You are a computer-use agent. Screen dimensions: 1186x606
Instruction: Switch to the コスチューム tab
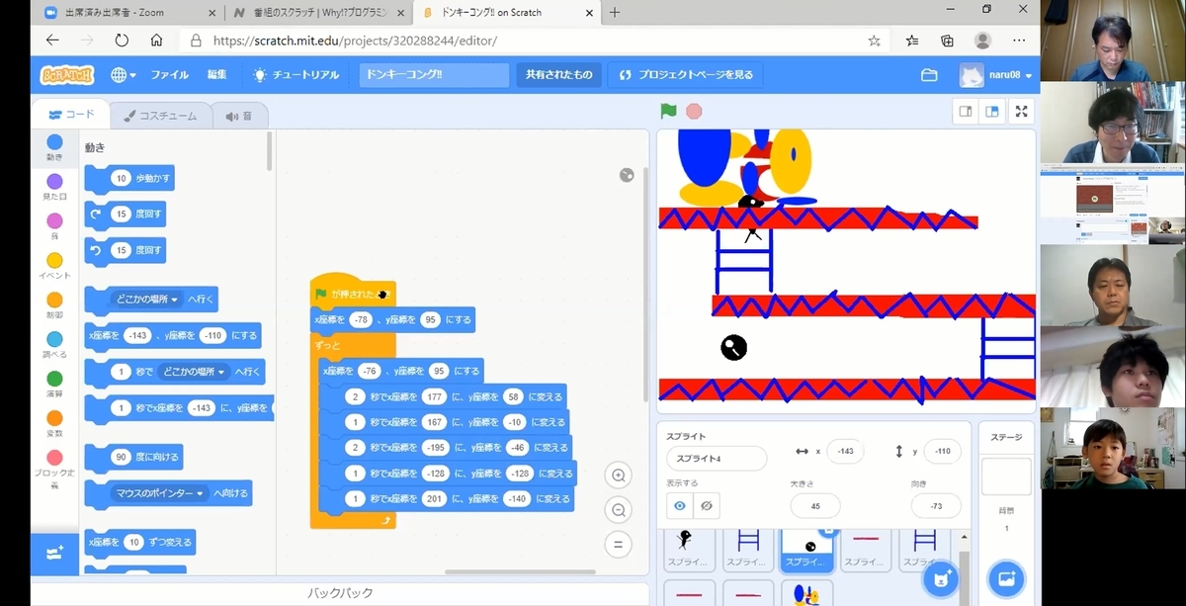pos(160,116)
